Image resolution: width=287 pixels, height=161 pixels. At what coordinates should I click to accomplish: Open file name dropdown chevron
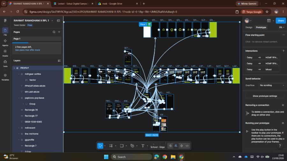coord(52,21)
